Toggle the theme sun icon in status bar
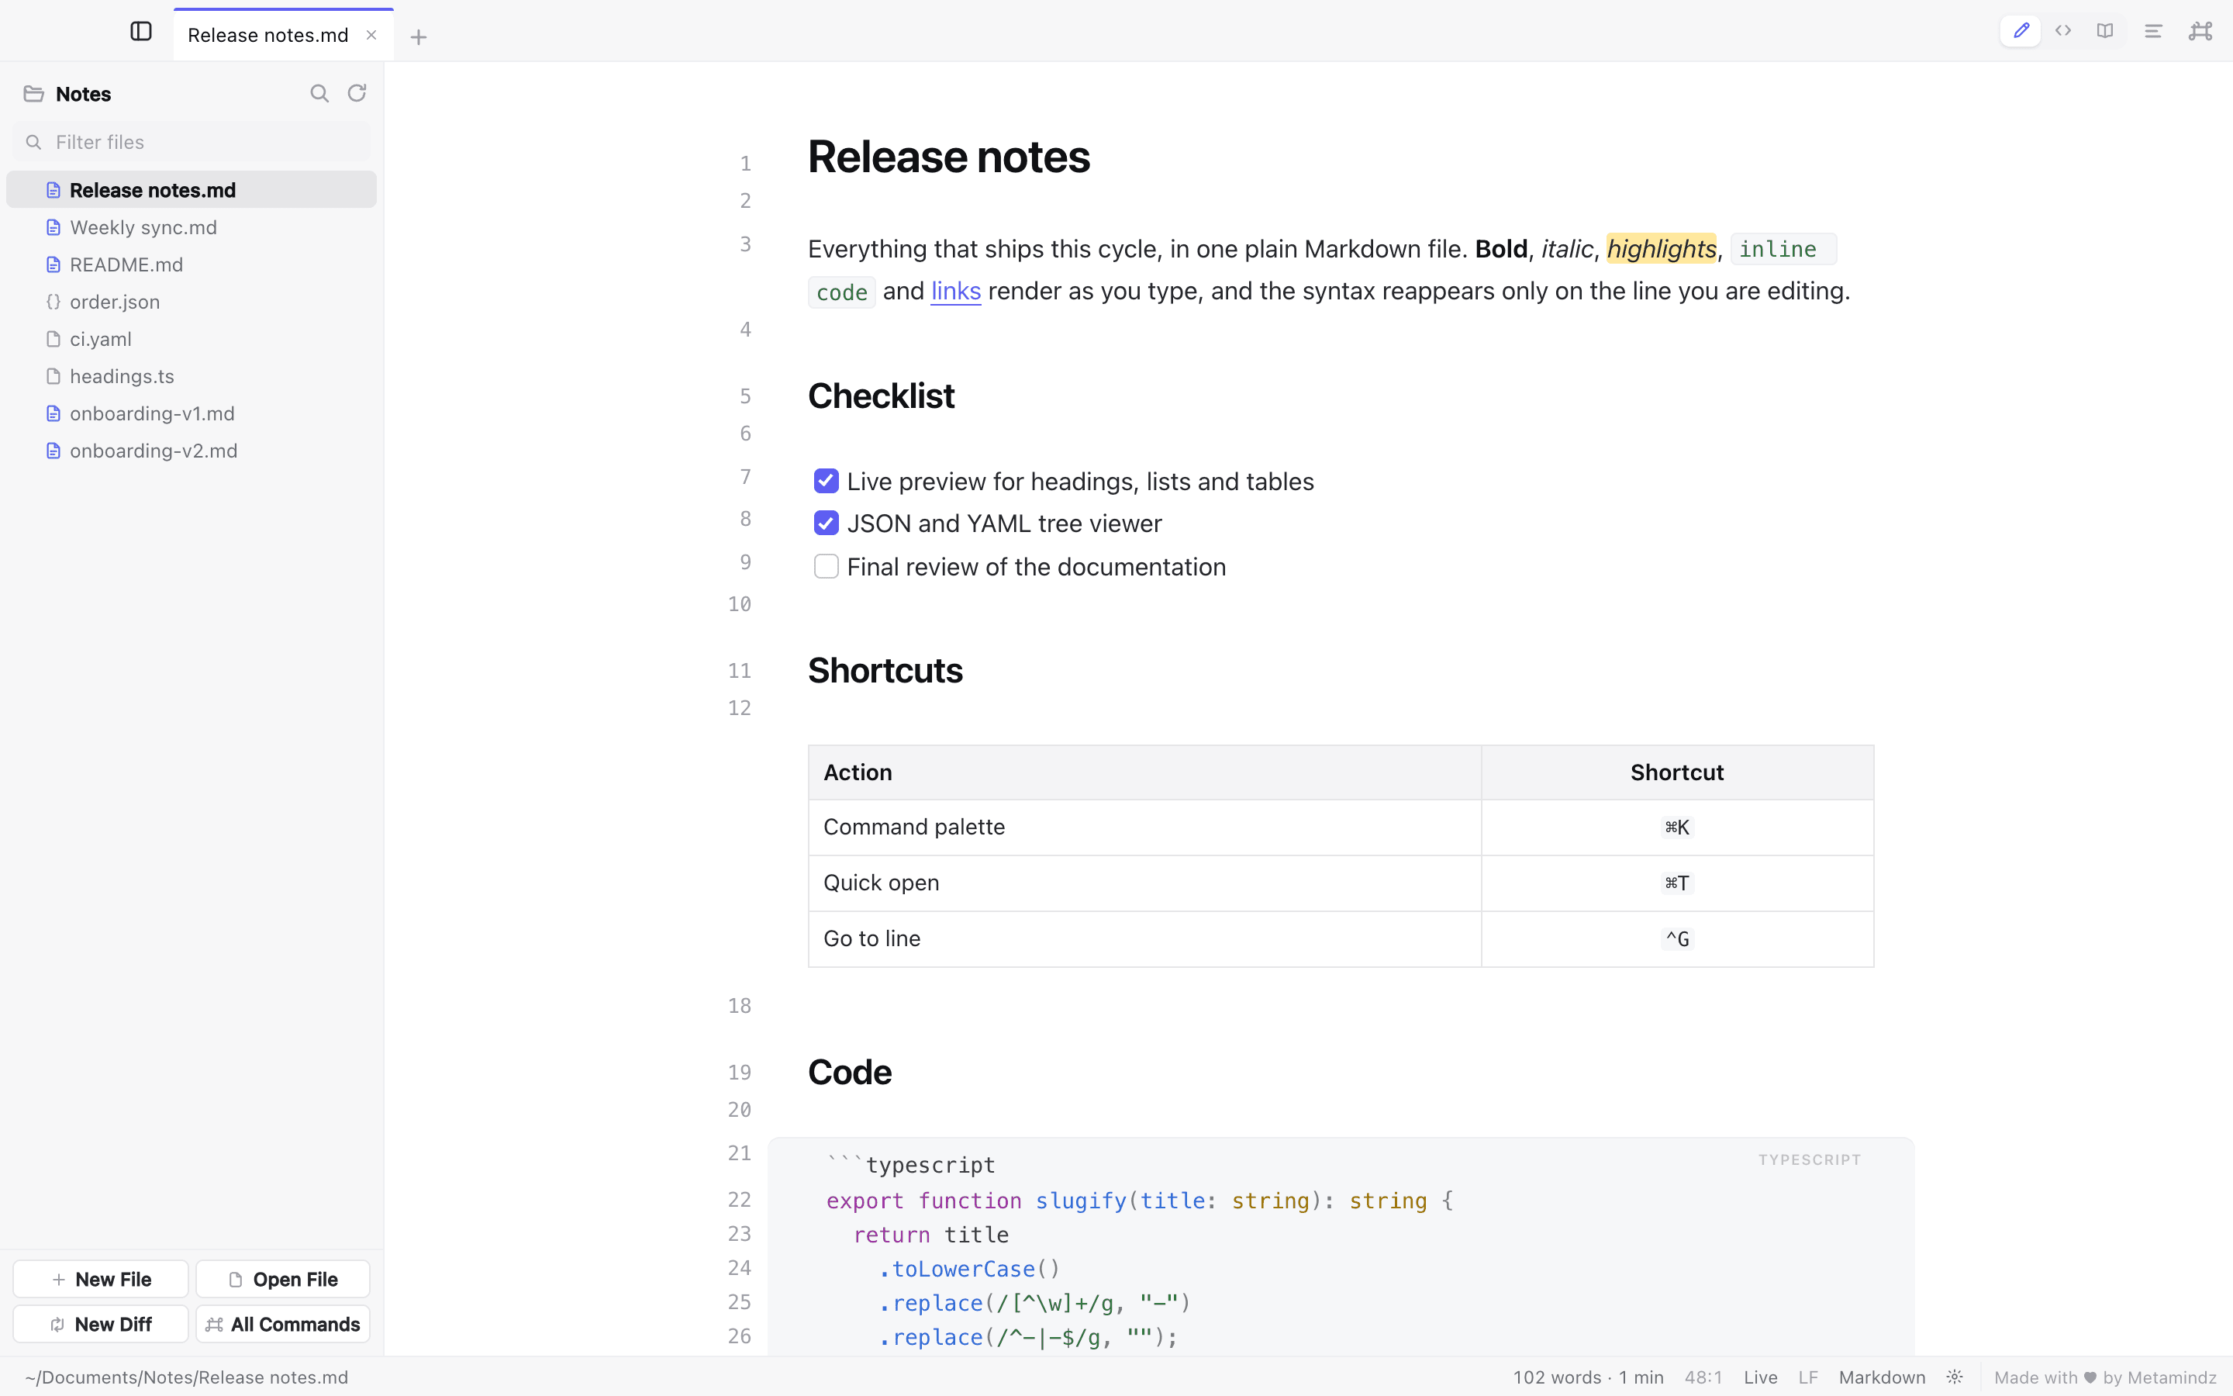Screen dimensions: 2233x1396 pos(1955,1377)
